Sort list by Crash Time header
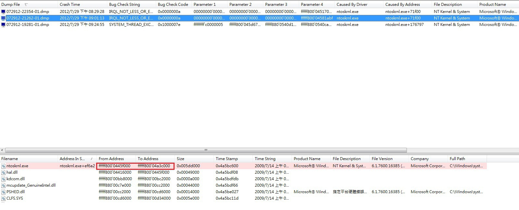The height and width of the screenshot is (210, 519). coord(70,5)
